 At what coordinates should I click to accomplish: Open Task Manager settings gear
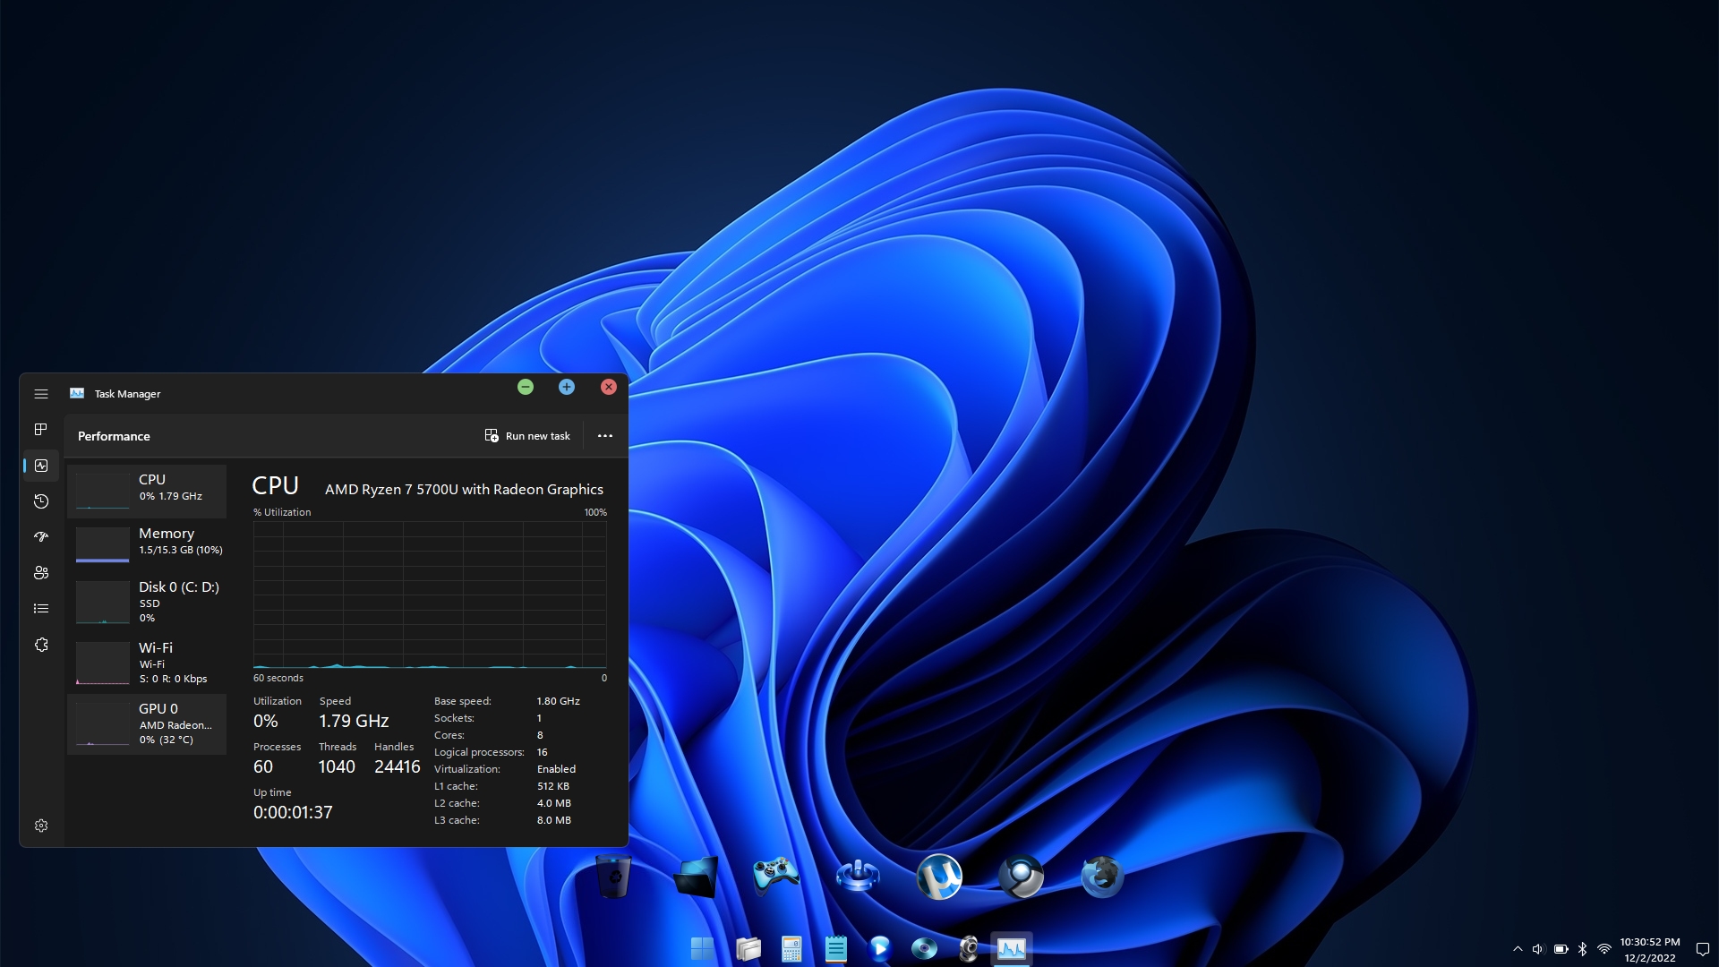[x=41, y=826]
